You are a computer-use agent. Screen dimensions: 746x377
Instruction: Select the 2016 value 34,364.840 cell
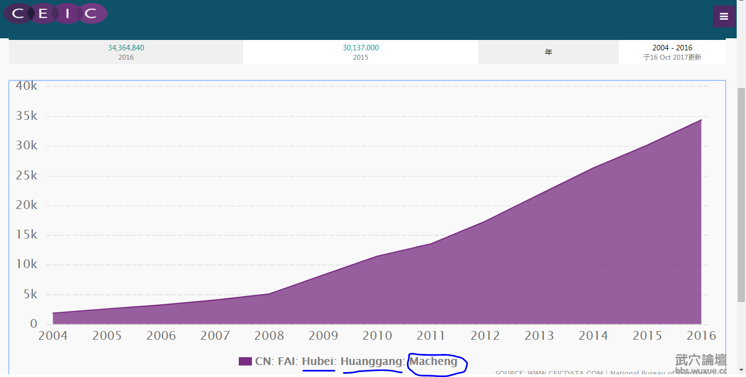tap(126, 52)
